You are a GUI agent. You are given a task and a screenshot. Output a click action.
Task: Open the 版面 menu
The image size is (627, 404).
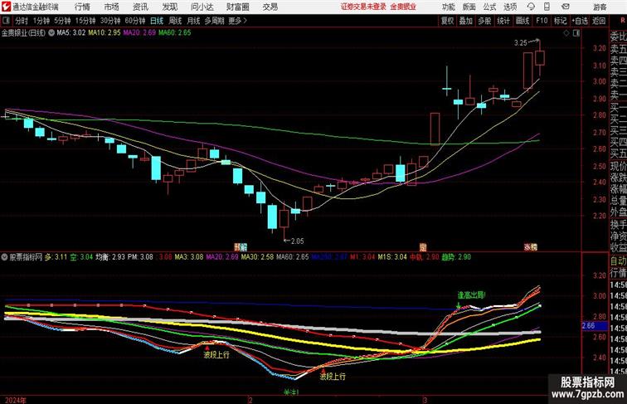pos(469,7)
